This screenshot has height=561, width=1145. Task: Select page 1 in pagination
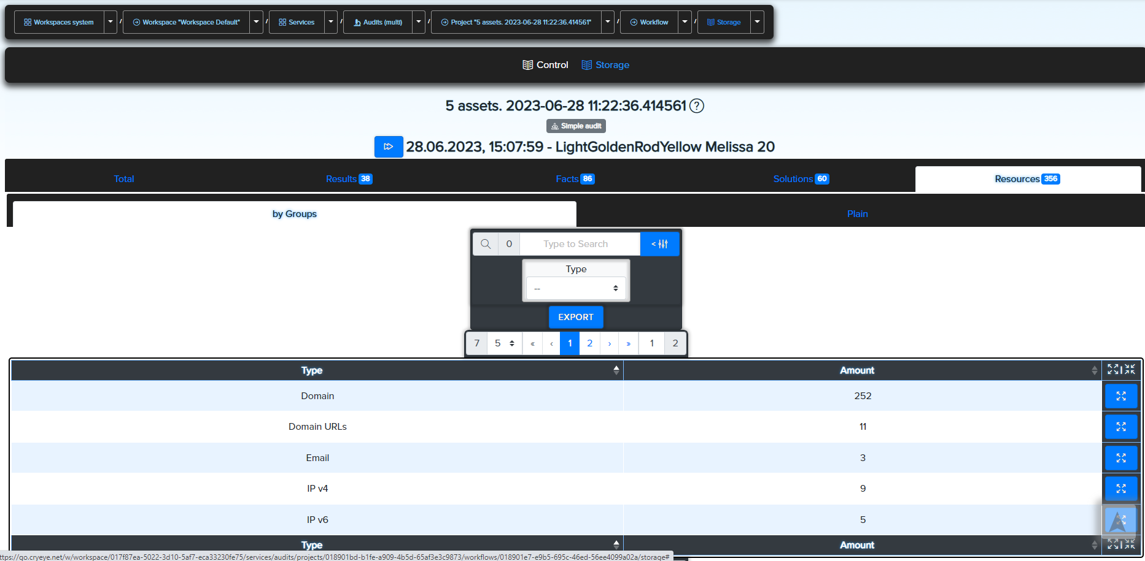point(570,343)
